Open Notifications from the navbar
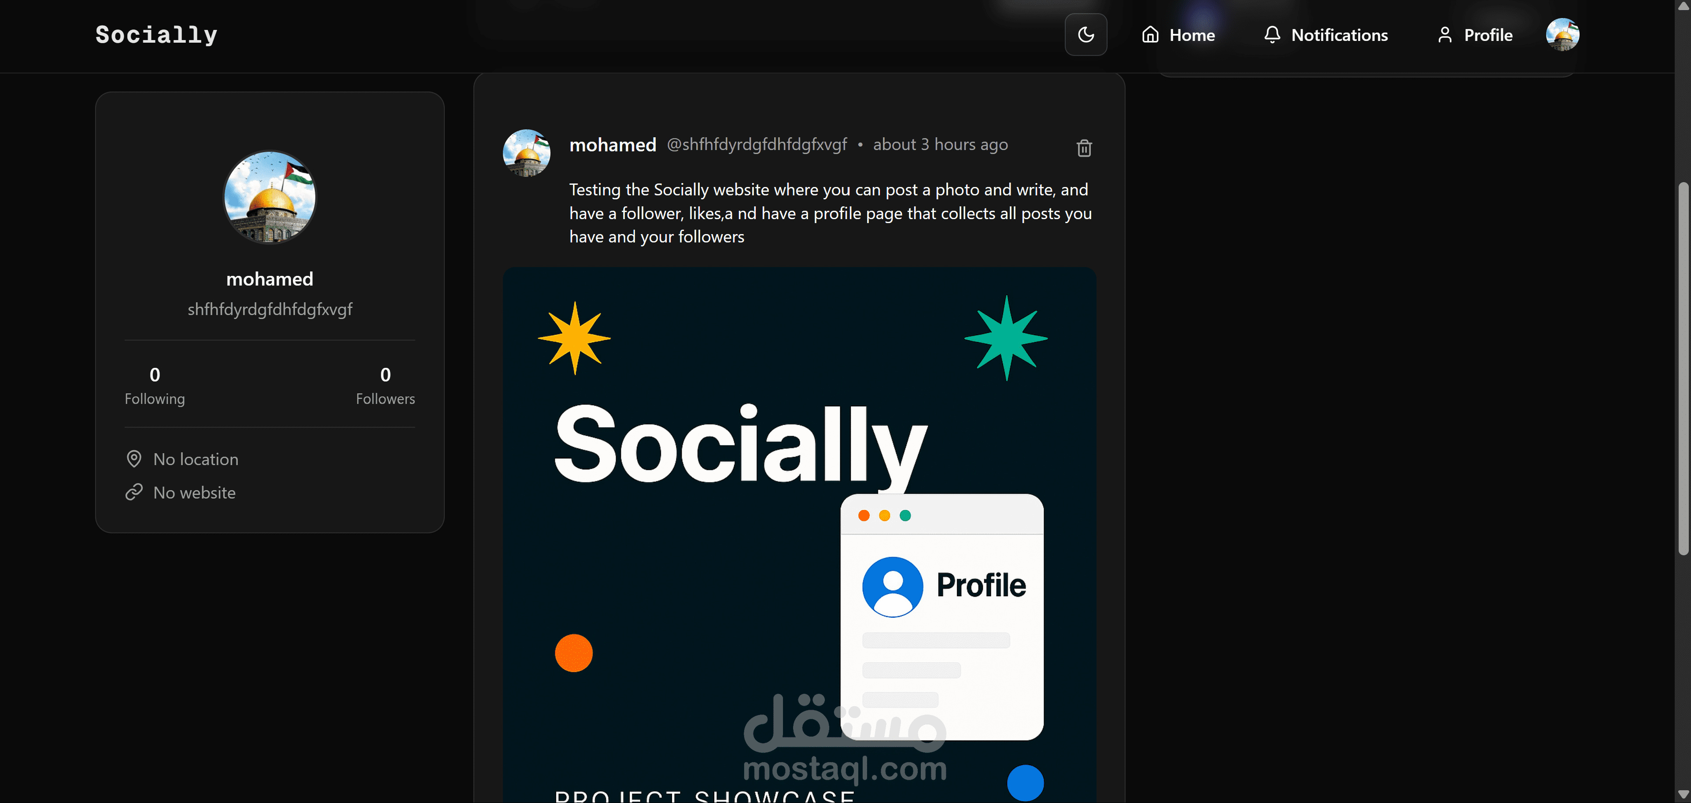This screenshot has width=1691, height=803. pyautogui.click(x=1325, y=35)
